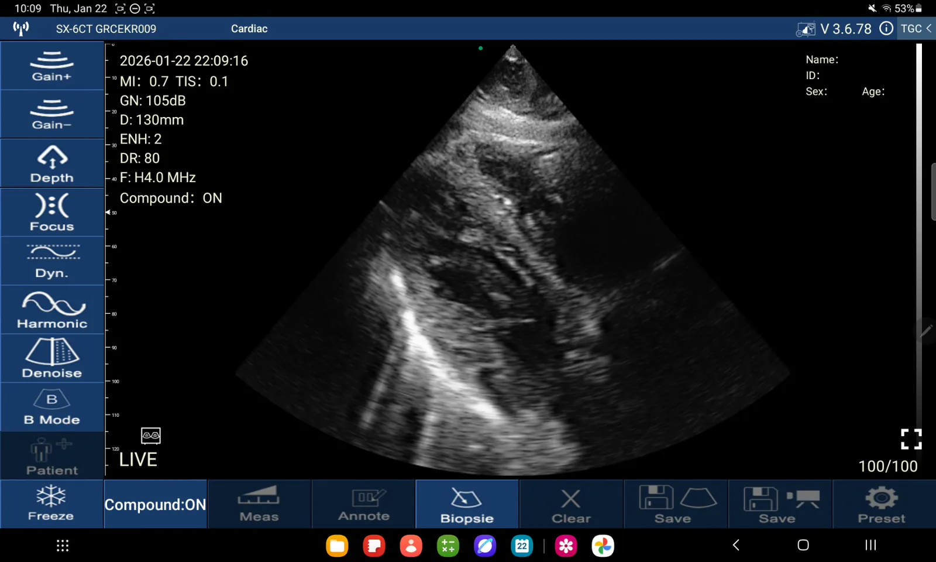Open the Calendar app in taskbar
This screenshot has height=562, width=936.
point(522,546)
